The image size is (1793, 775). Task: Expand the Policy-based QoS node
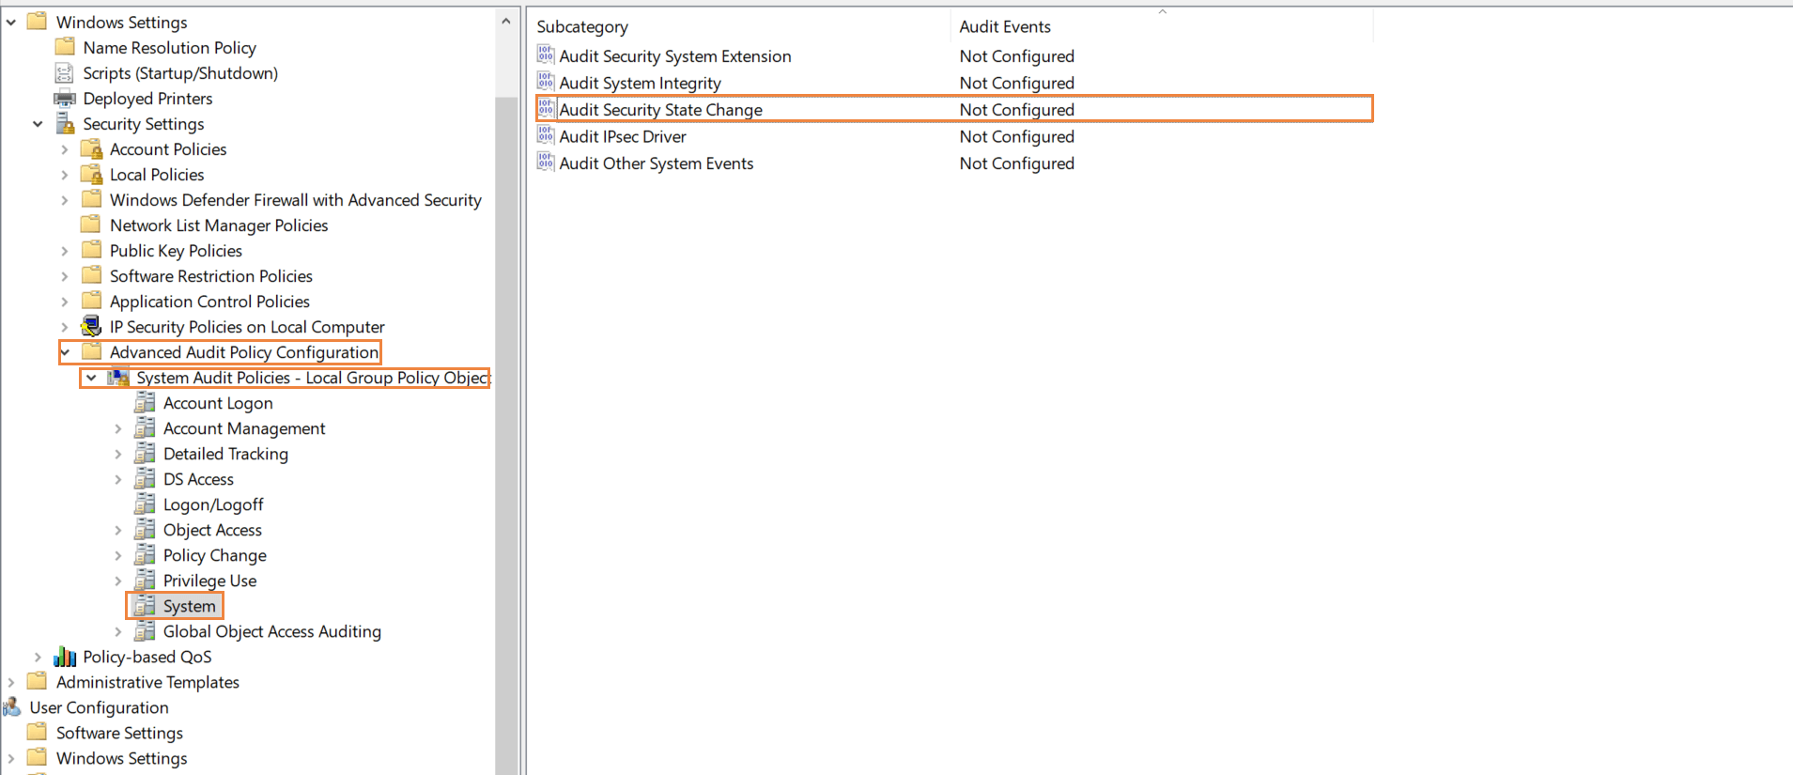click(x=38, y=657)
